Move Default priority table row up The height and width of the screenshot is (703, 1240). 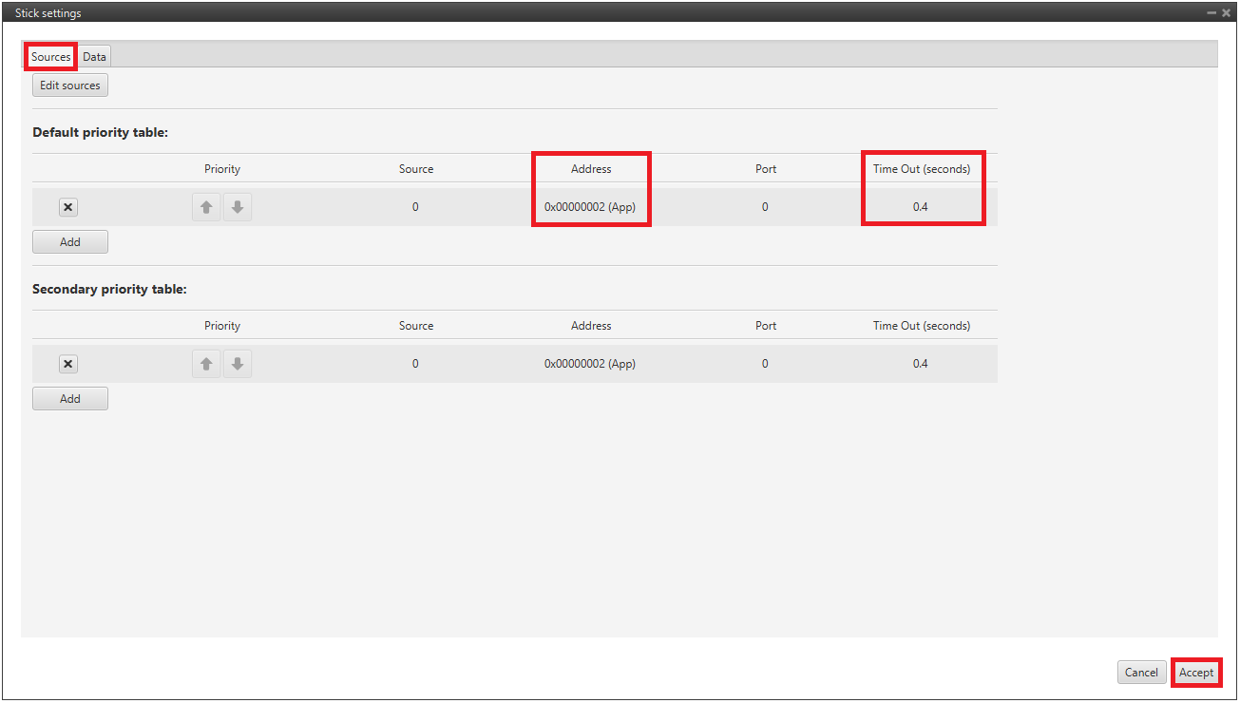tap(206, 207)
